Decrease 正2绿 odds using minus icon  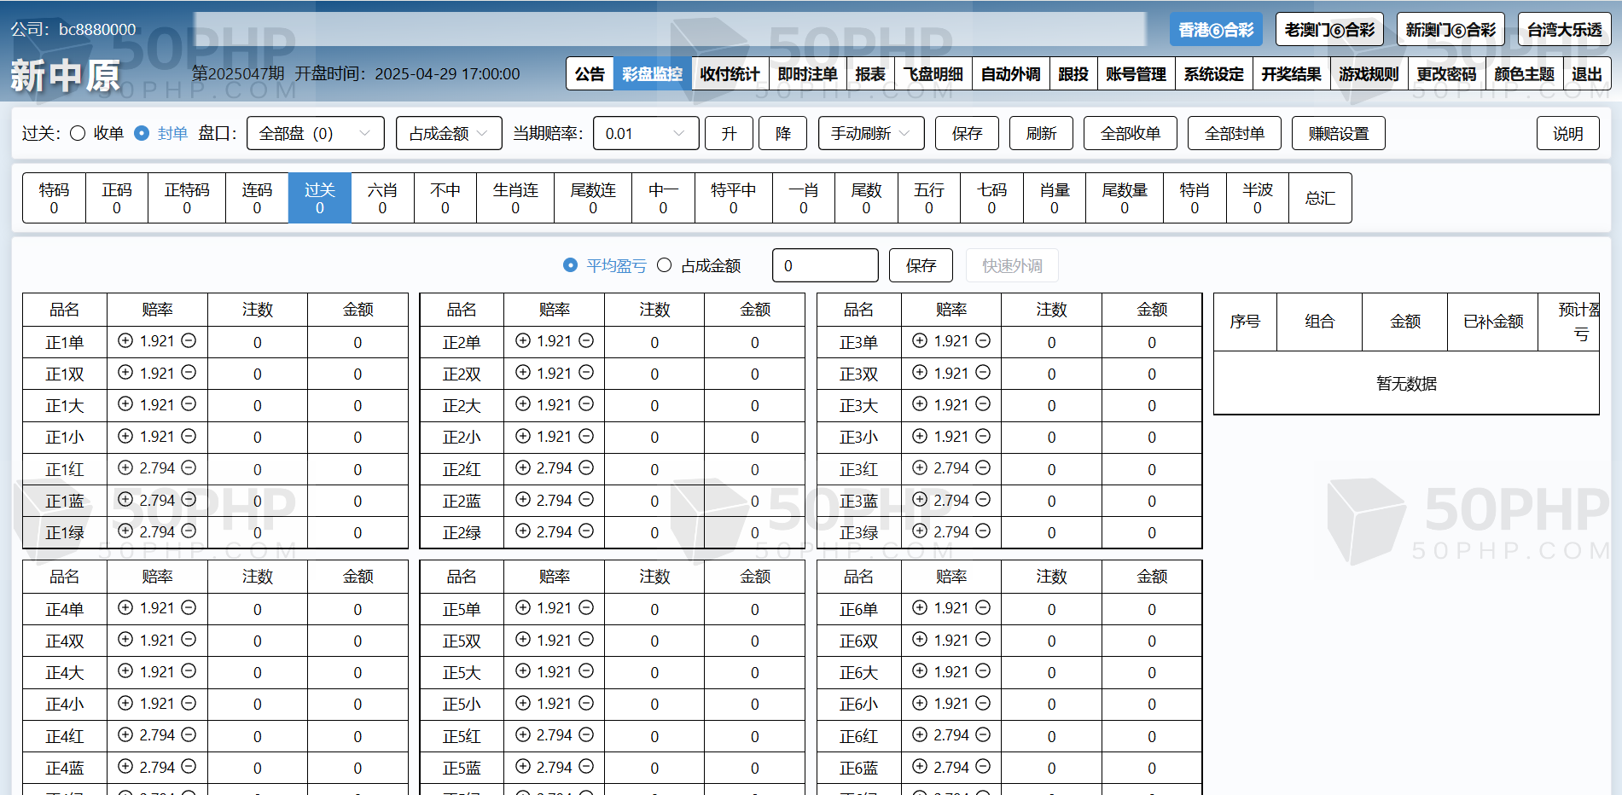point(586,531)
